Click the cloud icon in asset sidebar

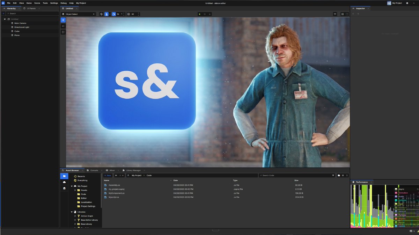64,182
